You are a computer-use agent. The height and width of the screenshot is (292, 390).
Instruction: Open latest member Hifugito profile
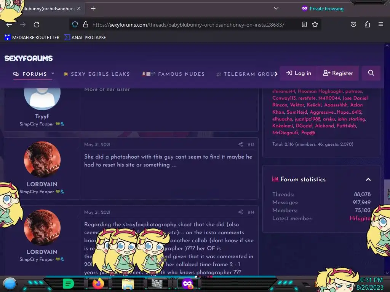tap(360, 218)
